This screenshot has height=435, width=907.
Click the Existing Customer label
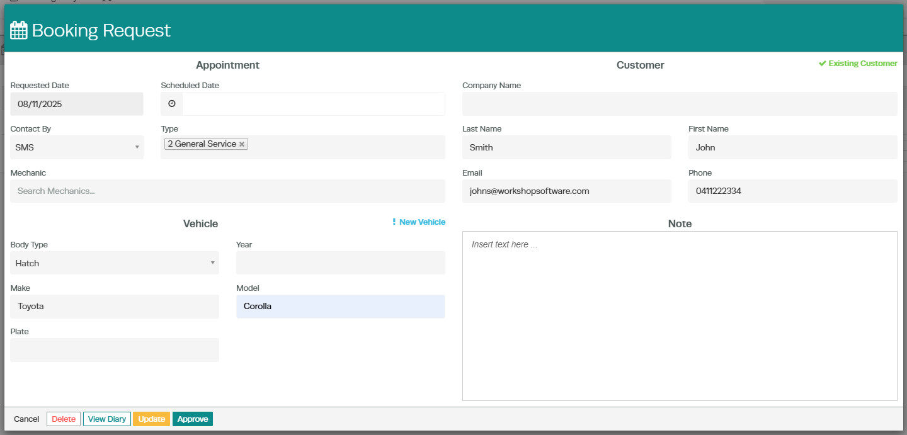pyautogui.click(x=863, y=64)
